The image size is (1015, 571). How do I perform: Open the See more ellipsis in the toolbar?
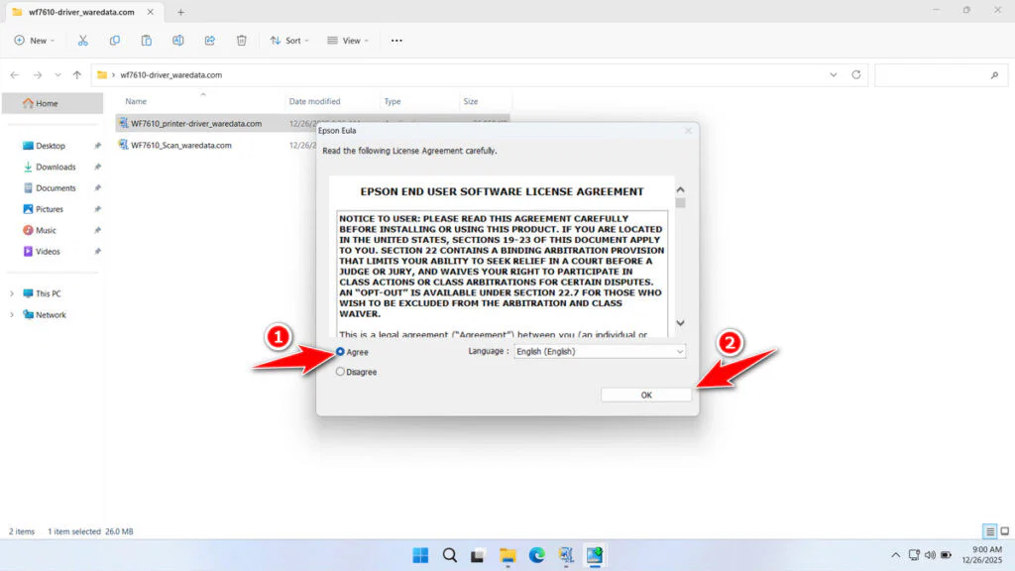click(396, 40)
